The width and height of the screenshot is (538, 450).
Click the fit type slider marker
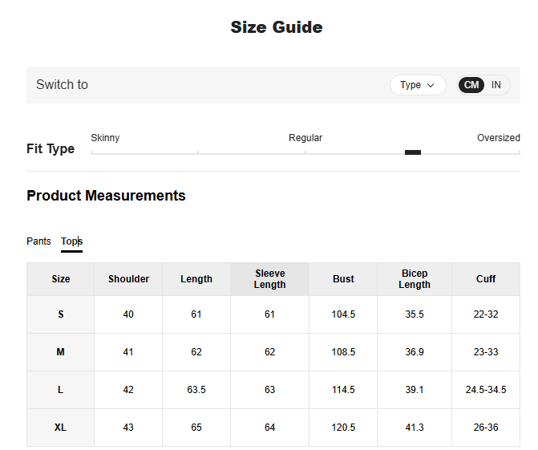point(413,152)
